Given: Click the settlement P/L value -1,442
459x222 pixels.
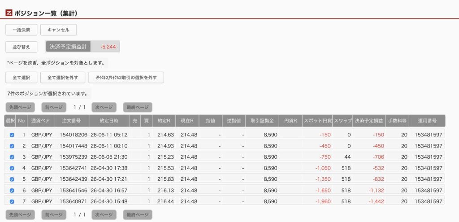Looking at the screenshot, I should (376, 201).
